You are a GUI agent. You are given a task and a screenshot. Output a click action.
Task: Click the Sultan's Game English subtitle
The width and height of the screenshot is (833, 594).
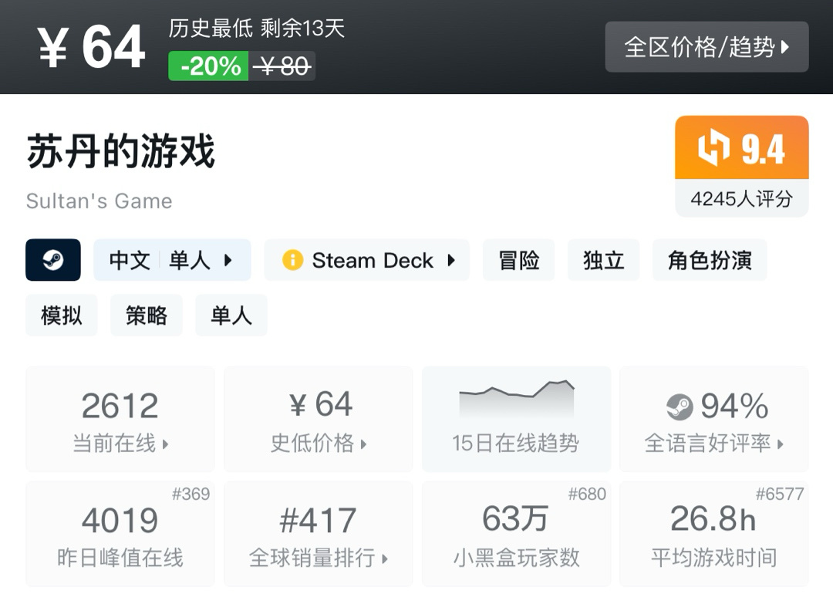99,201
